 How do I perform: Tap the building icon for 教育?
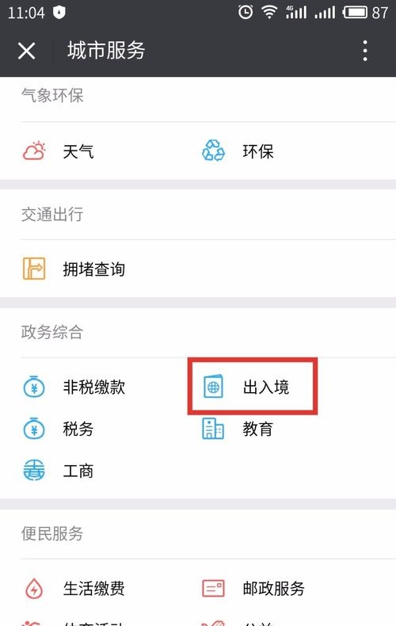coord(213,429)
